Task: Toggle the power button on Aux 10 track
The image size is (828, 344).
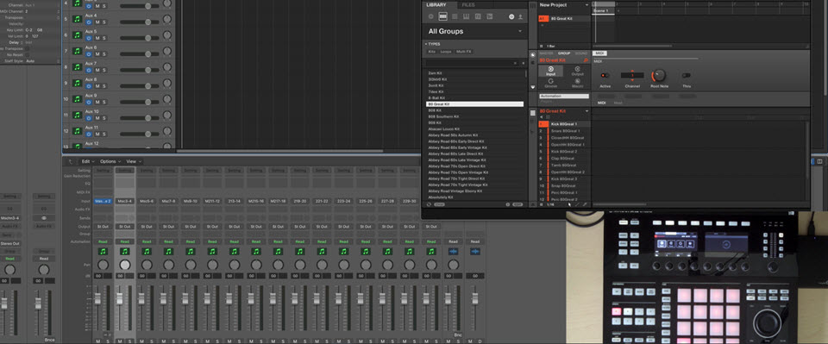Action: pos(88,117)
